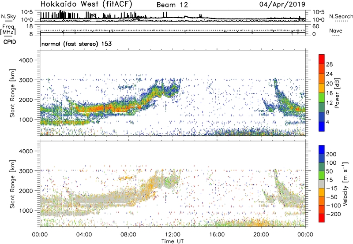
Task: Click the '60' label on Nave axis
Action: 315,26
